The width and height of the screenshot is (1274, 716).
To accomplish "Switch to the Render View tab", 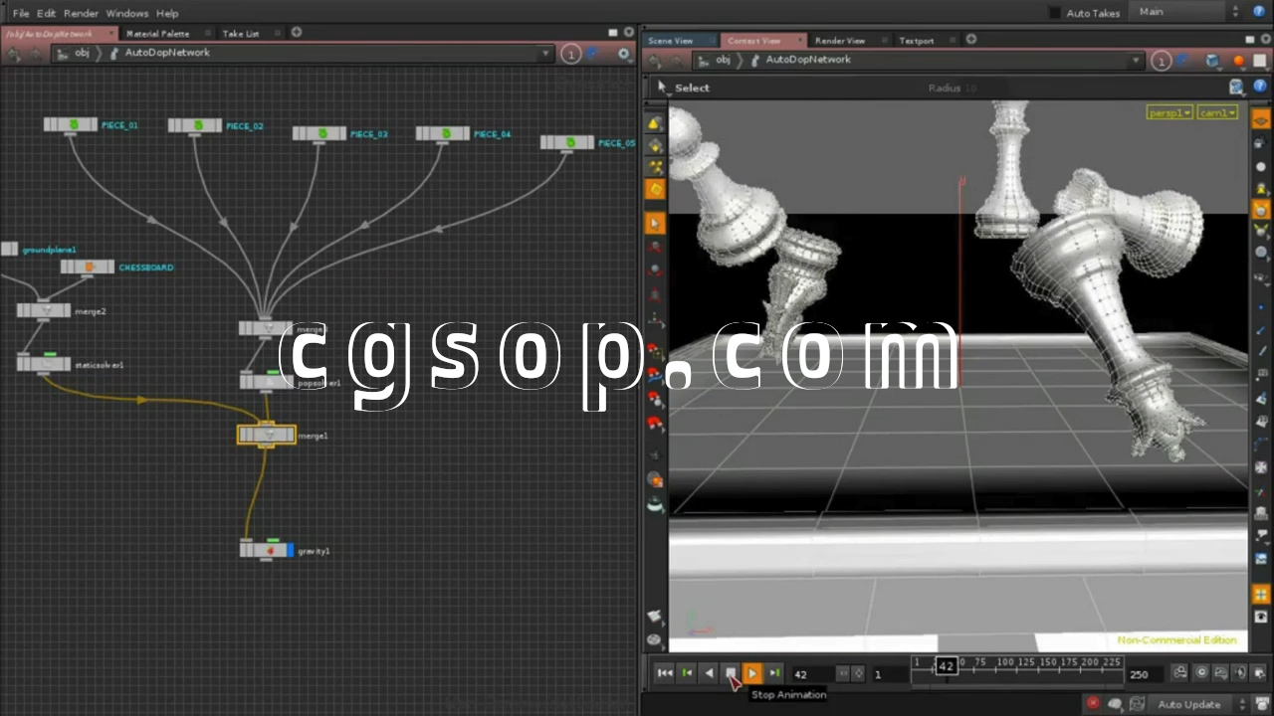I will [840, 41].
